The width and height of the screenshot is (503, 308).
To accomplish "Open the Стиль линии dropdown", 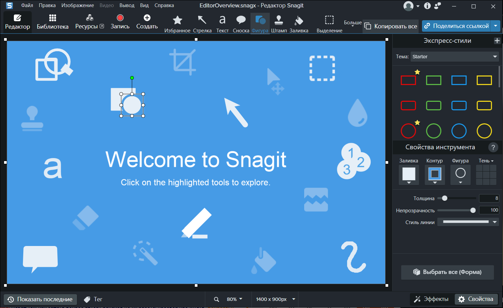I will click(468, 222).
